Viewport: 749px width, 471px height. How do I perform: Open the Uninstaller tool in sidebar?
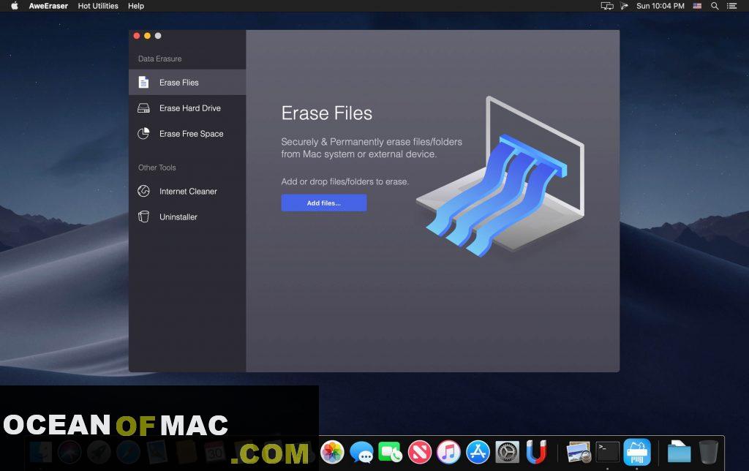pyautogui.click(x=187, y=217)
